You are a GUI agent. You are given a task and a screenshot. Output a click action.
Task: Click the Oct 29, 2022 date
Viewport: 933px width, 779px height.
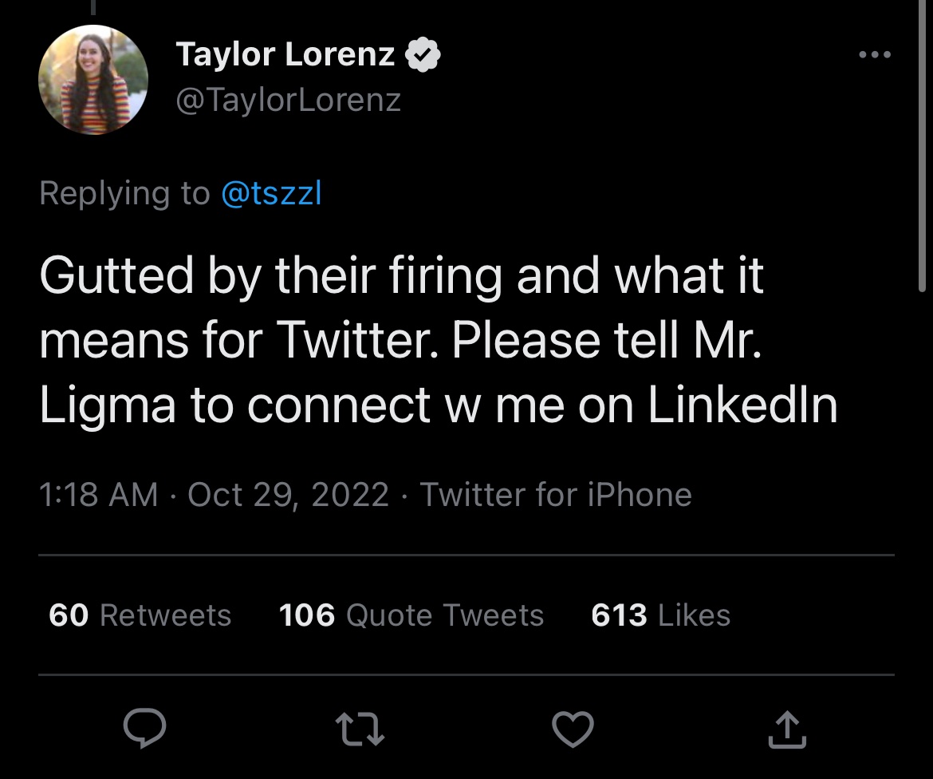click(288, 494)
